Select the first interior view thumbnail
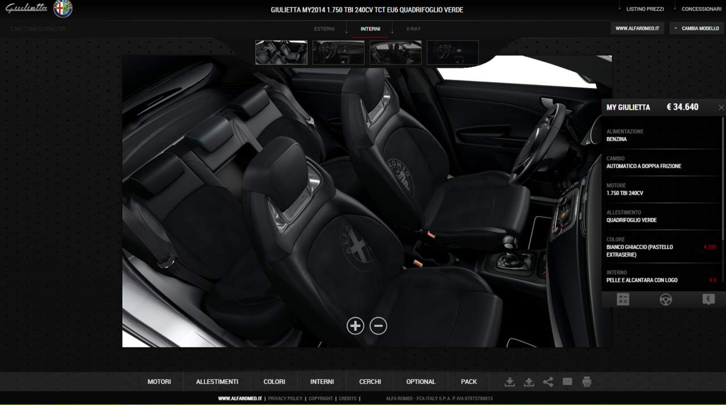Viewport: 726px width, 405px height. point(281,52)
